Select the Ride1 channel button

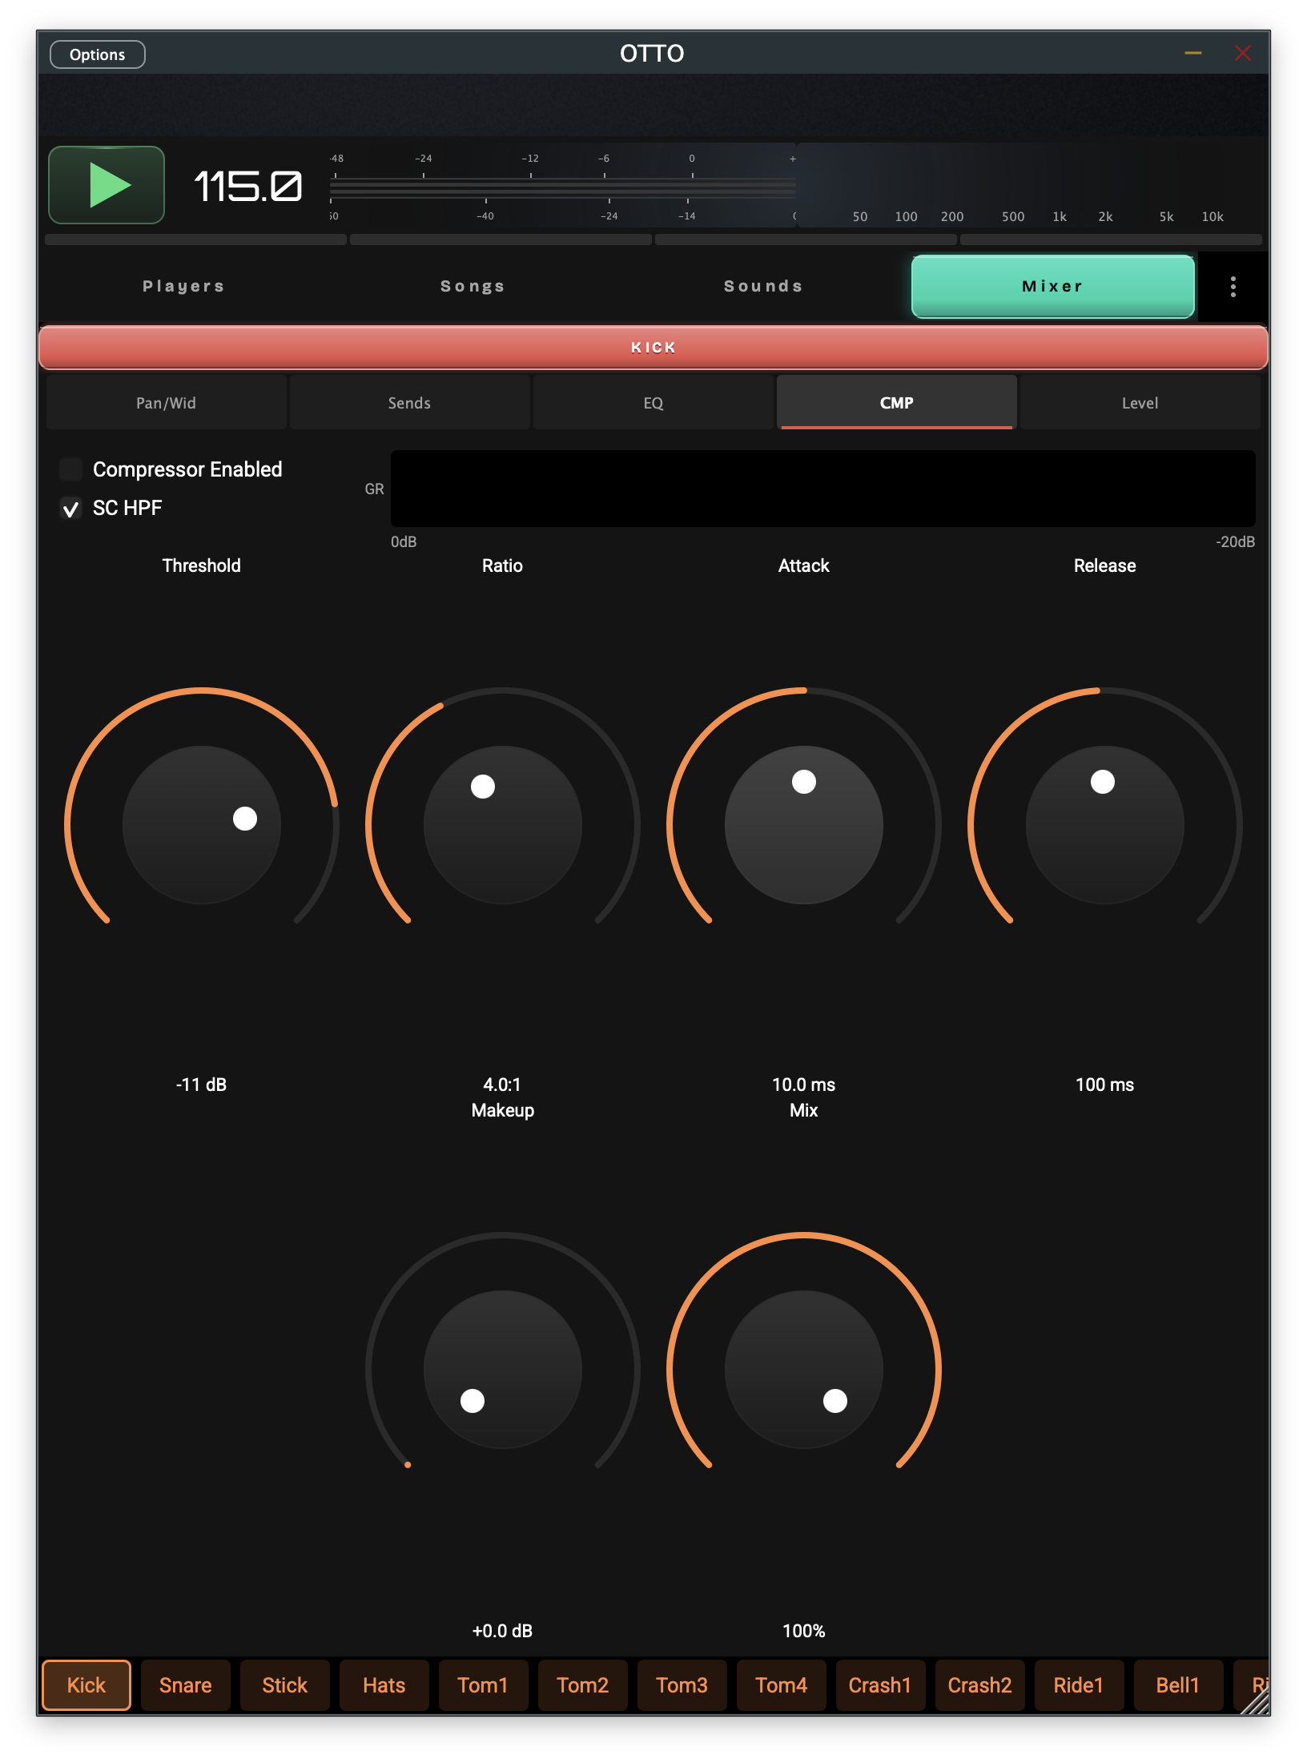click(x=1080, y=1685)
